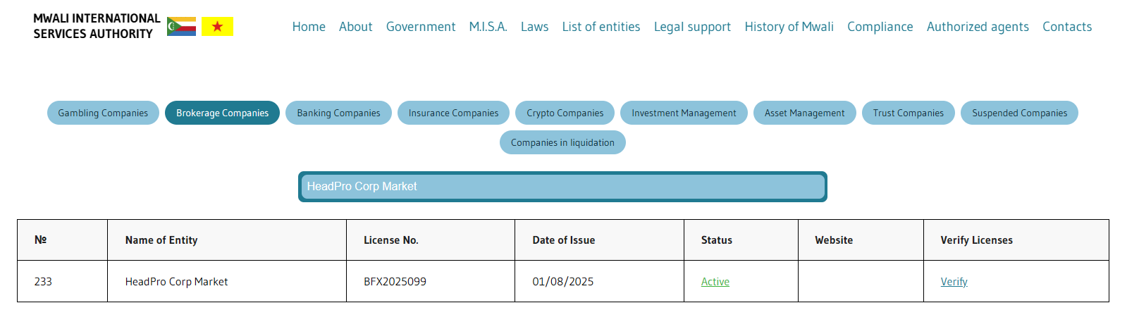Click the Active status link
1139x322 pixels.
715,282
